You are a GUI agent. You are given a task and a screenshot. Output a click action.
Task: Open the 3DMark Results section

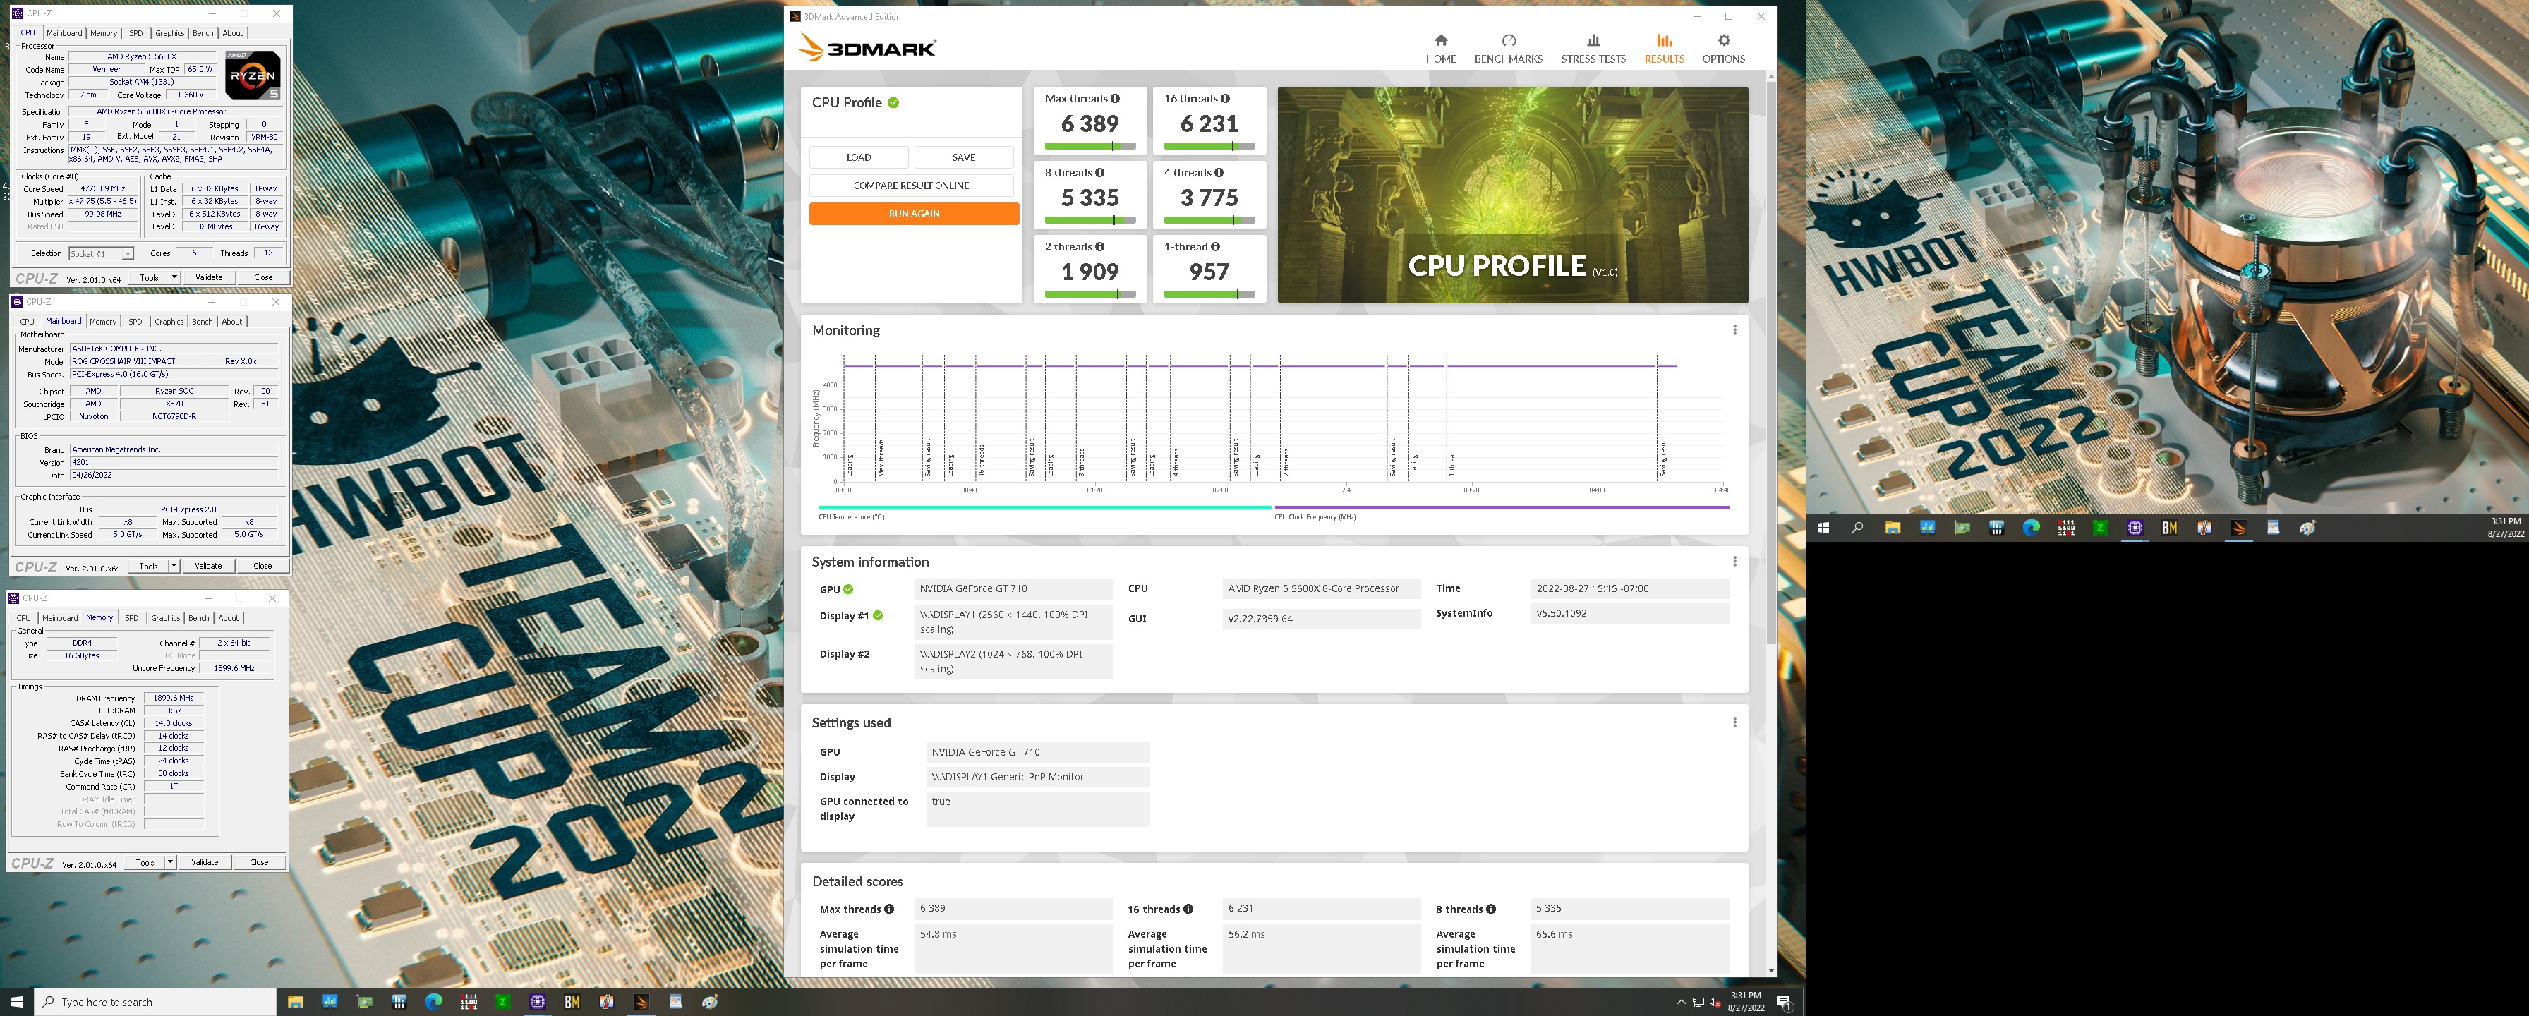(1664, 47)
